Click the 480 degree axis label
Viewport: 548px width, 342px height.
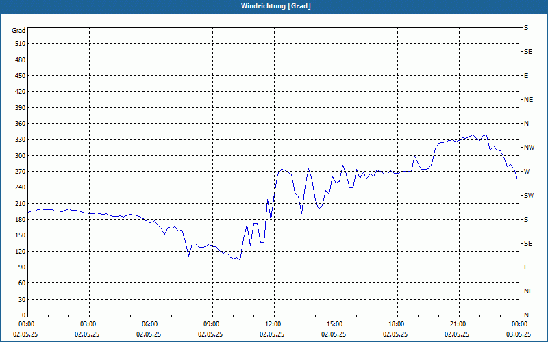(20, 60)
